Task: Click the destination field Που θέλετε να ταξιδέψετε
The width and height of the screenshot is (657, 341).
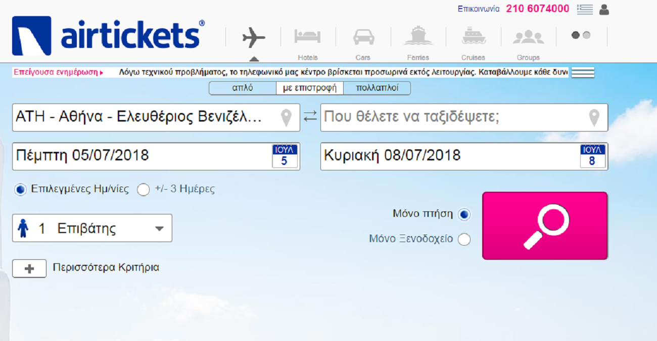Action: 464,118
